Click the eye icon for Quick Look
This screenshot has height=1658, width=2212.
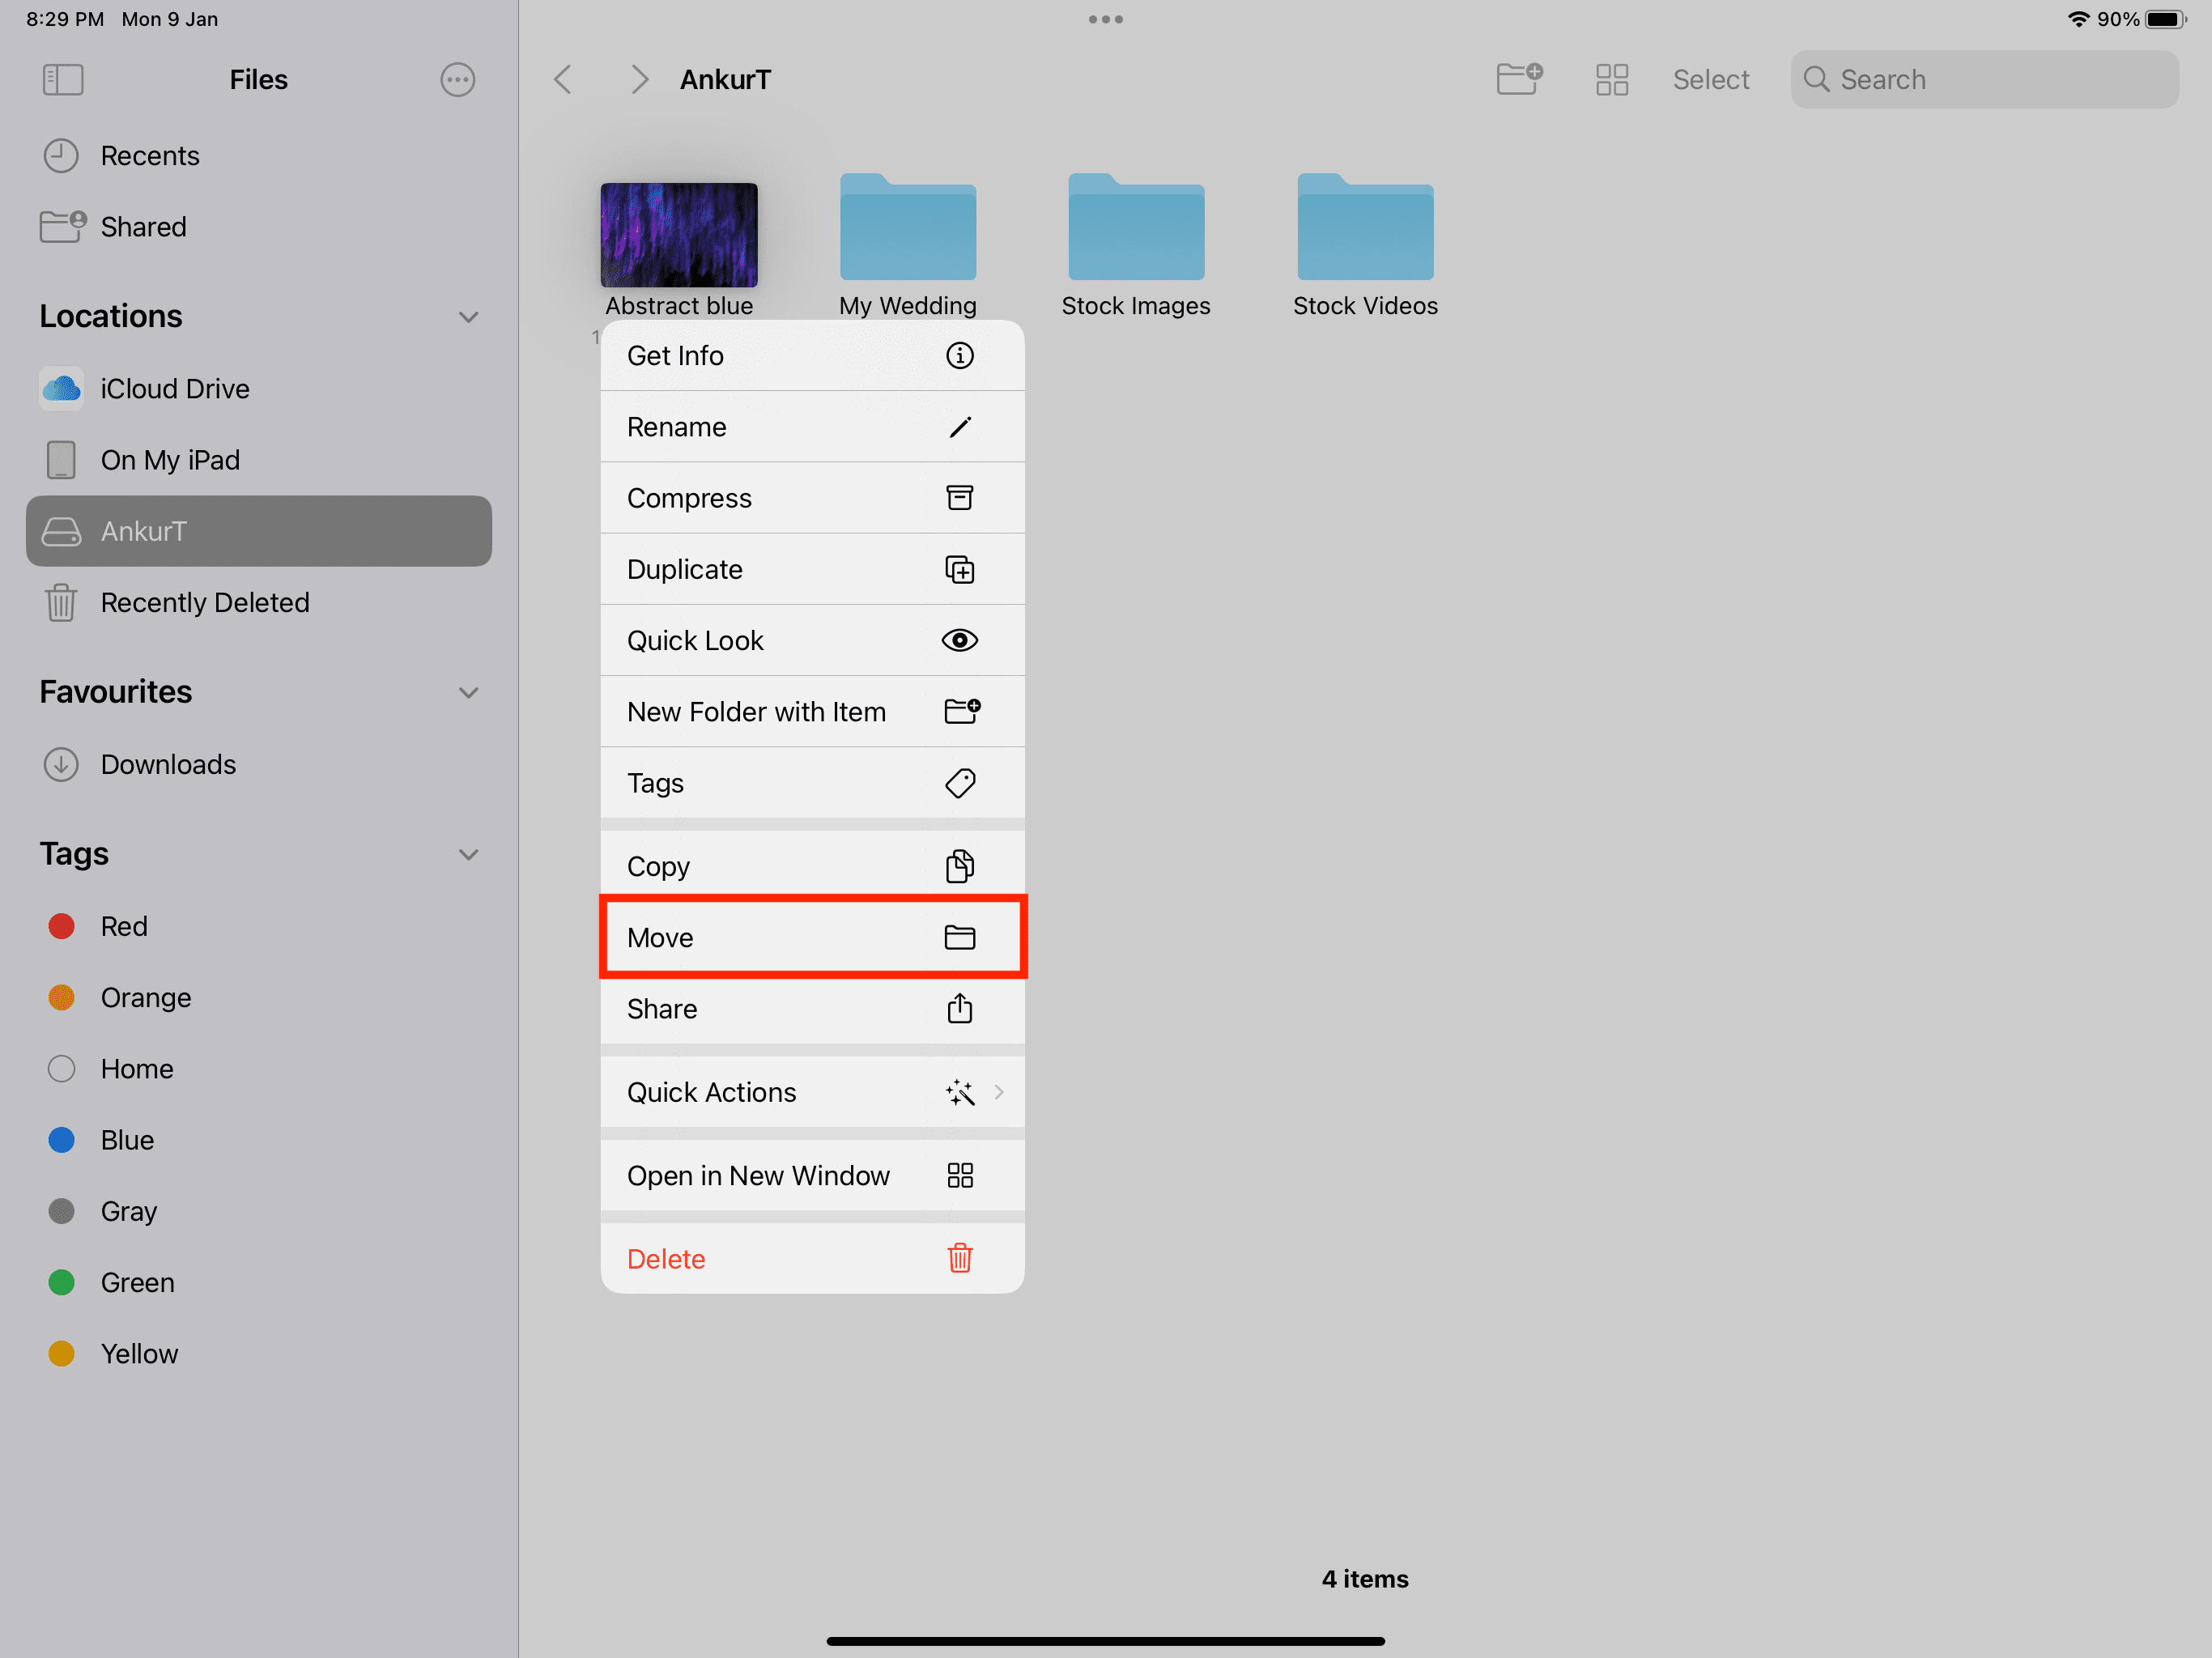[960, 641]
